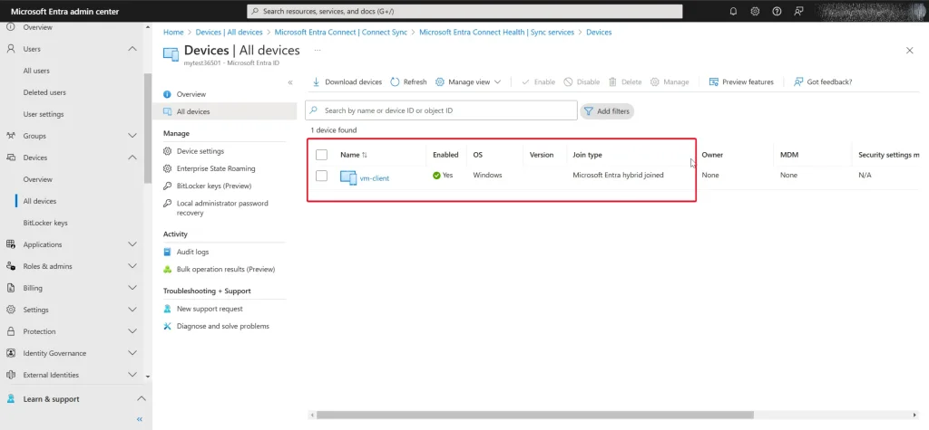Click the green enabled status icon
929x430 pixels.
[x=436, y=176]
